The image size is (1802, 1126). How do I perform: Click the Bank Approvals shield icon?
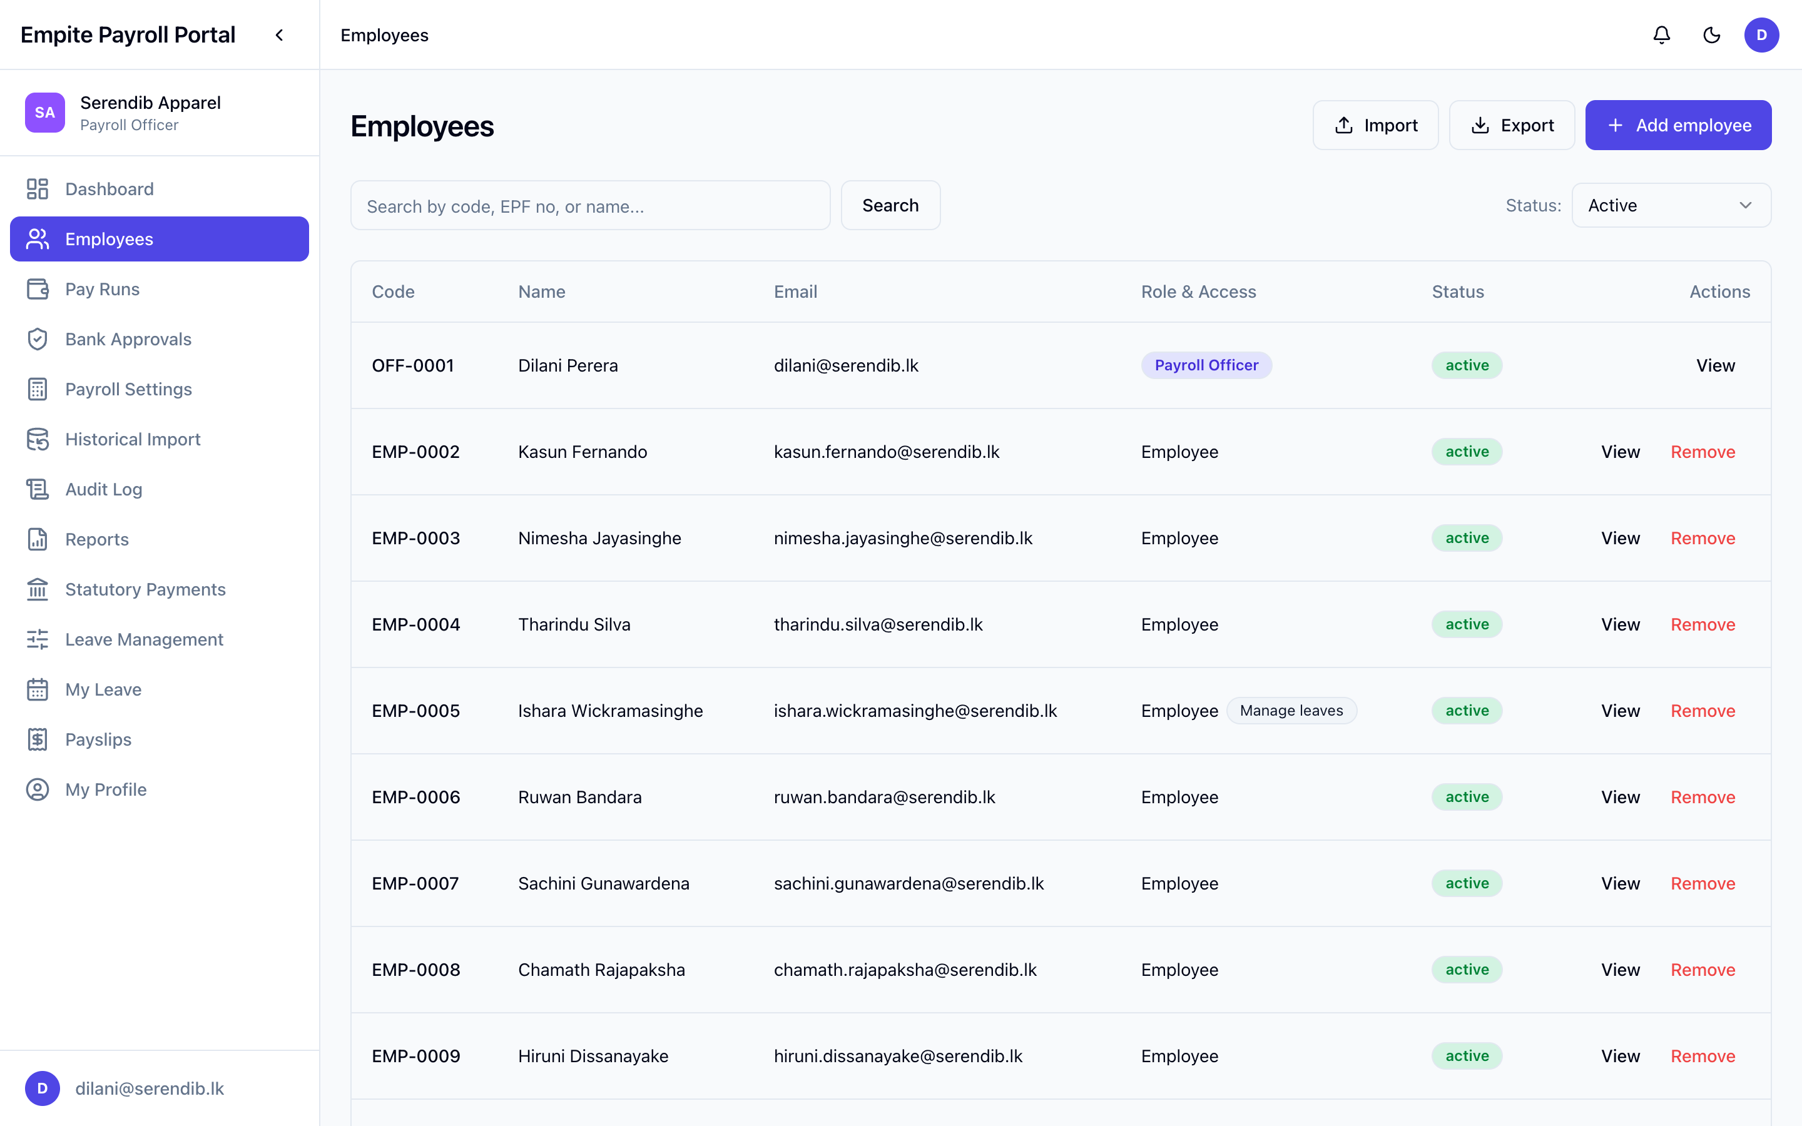(x=38, y=339)
